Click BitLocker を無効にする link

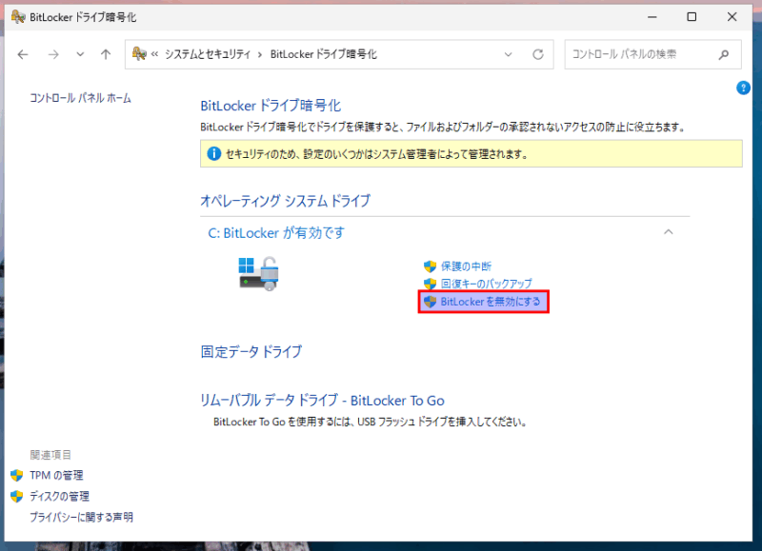[x=491, y=302]
